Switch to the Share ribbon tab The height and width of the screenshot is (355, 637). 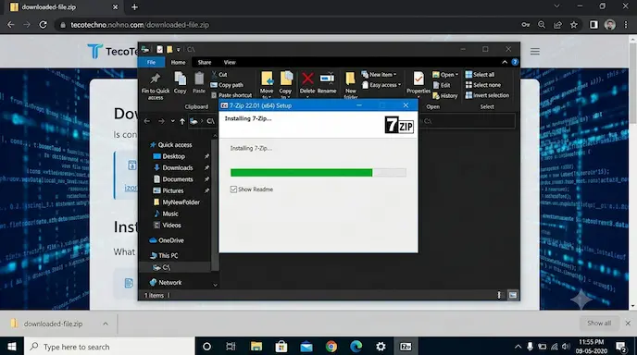(205, 62)
